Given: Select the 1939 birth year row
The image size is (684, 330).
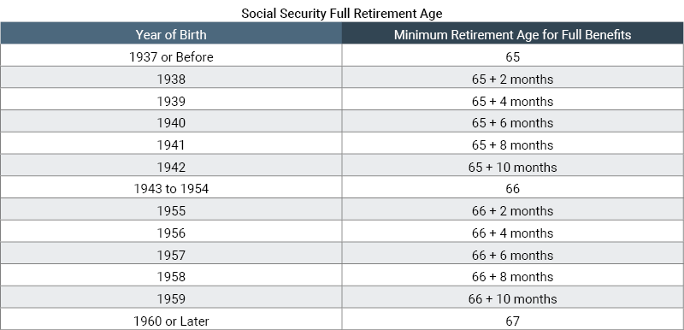Looking at the screenshot, I should [x=342, y=101].
